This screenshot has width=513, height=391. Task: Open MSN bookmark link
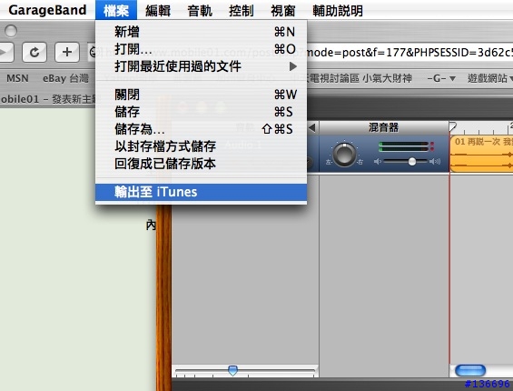[17, 78]
